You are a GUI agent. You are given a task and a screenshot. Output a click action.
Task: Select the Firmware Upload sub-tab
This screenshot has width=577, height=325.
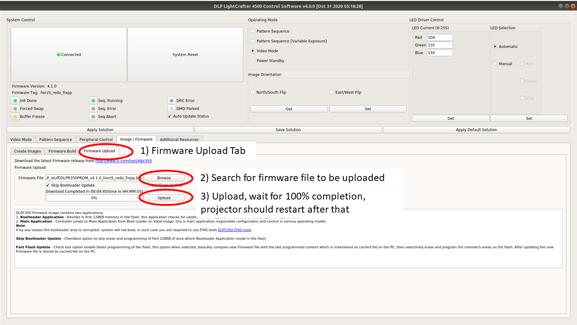(x=100, y=151)
